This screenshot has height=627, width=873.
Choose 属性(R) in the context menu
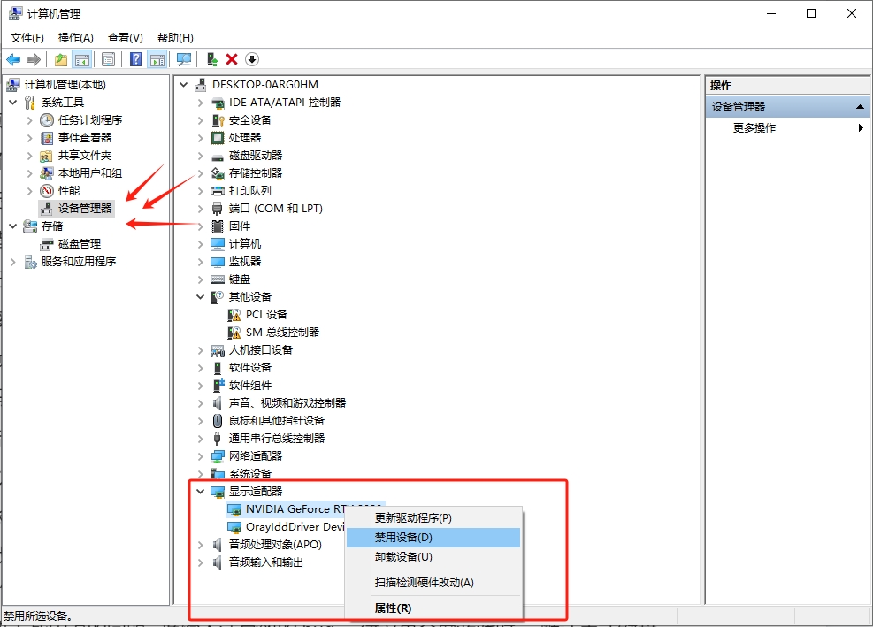pyautogui.click(x=433, y=608)
